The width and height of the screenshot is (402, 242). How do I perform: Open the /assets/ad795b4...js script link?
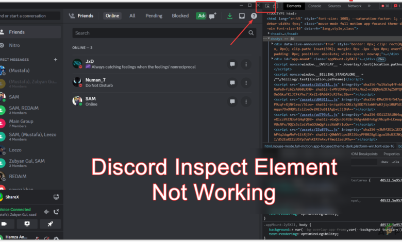point(319,114)
